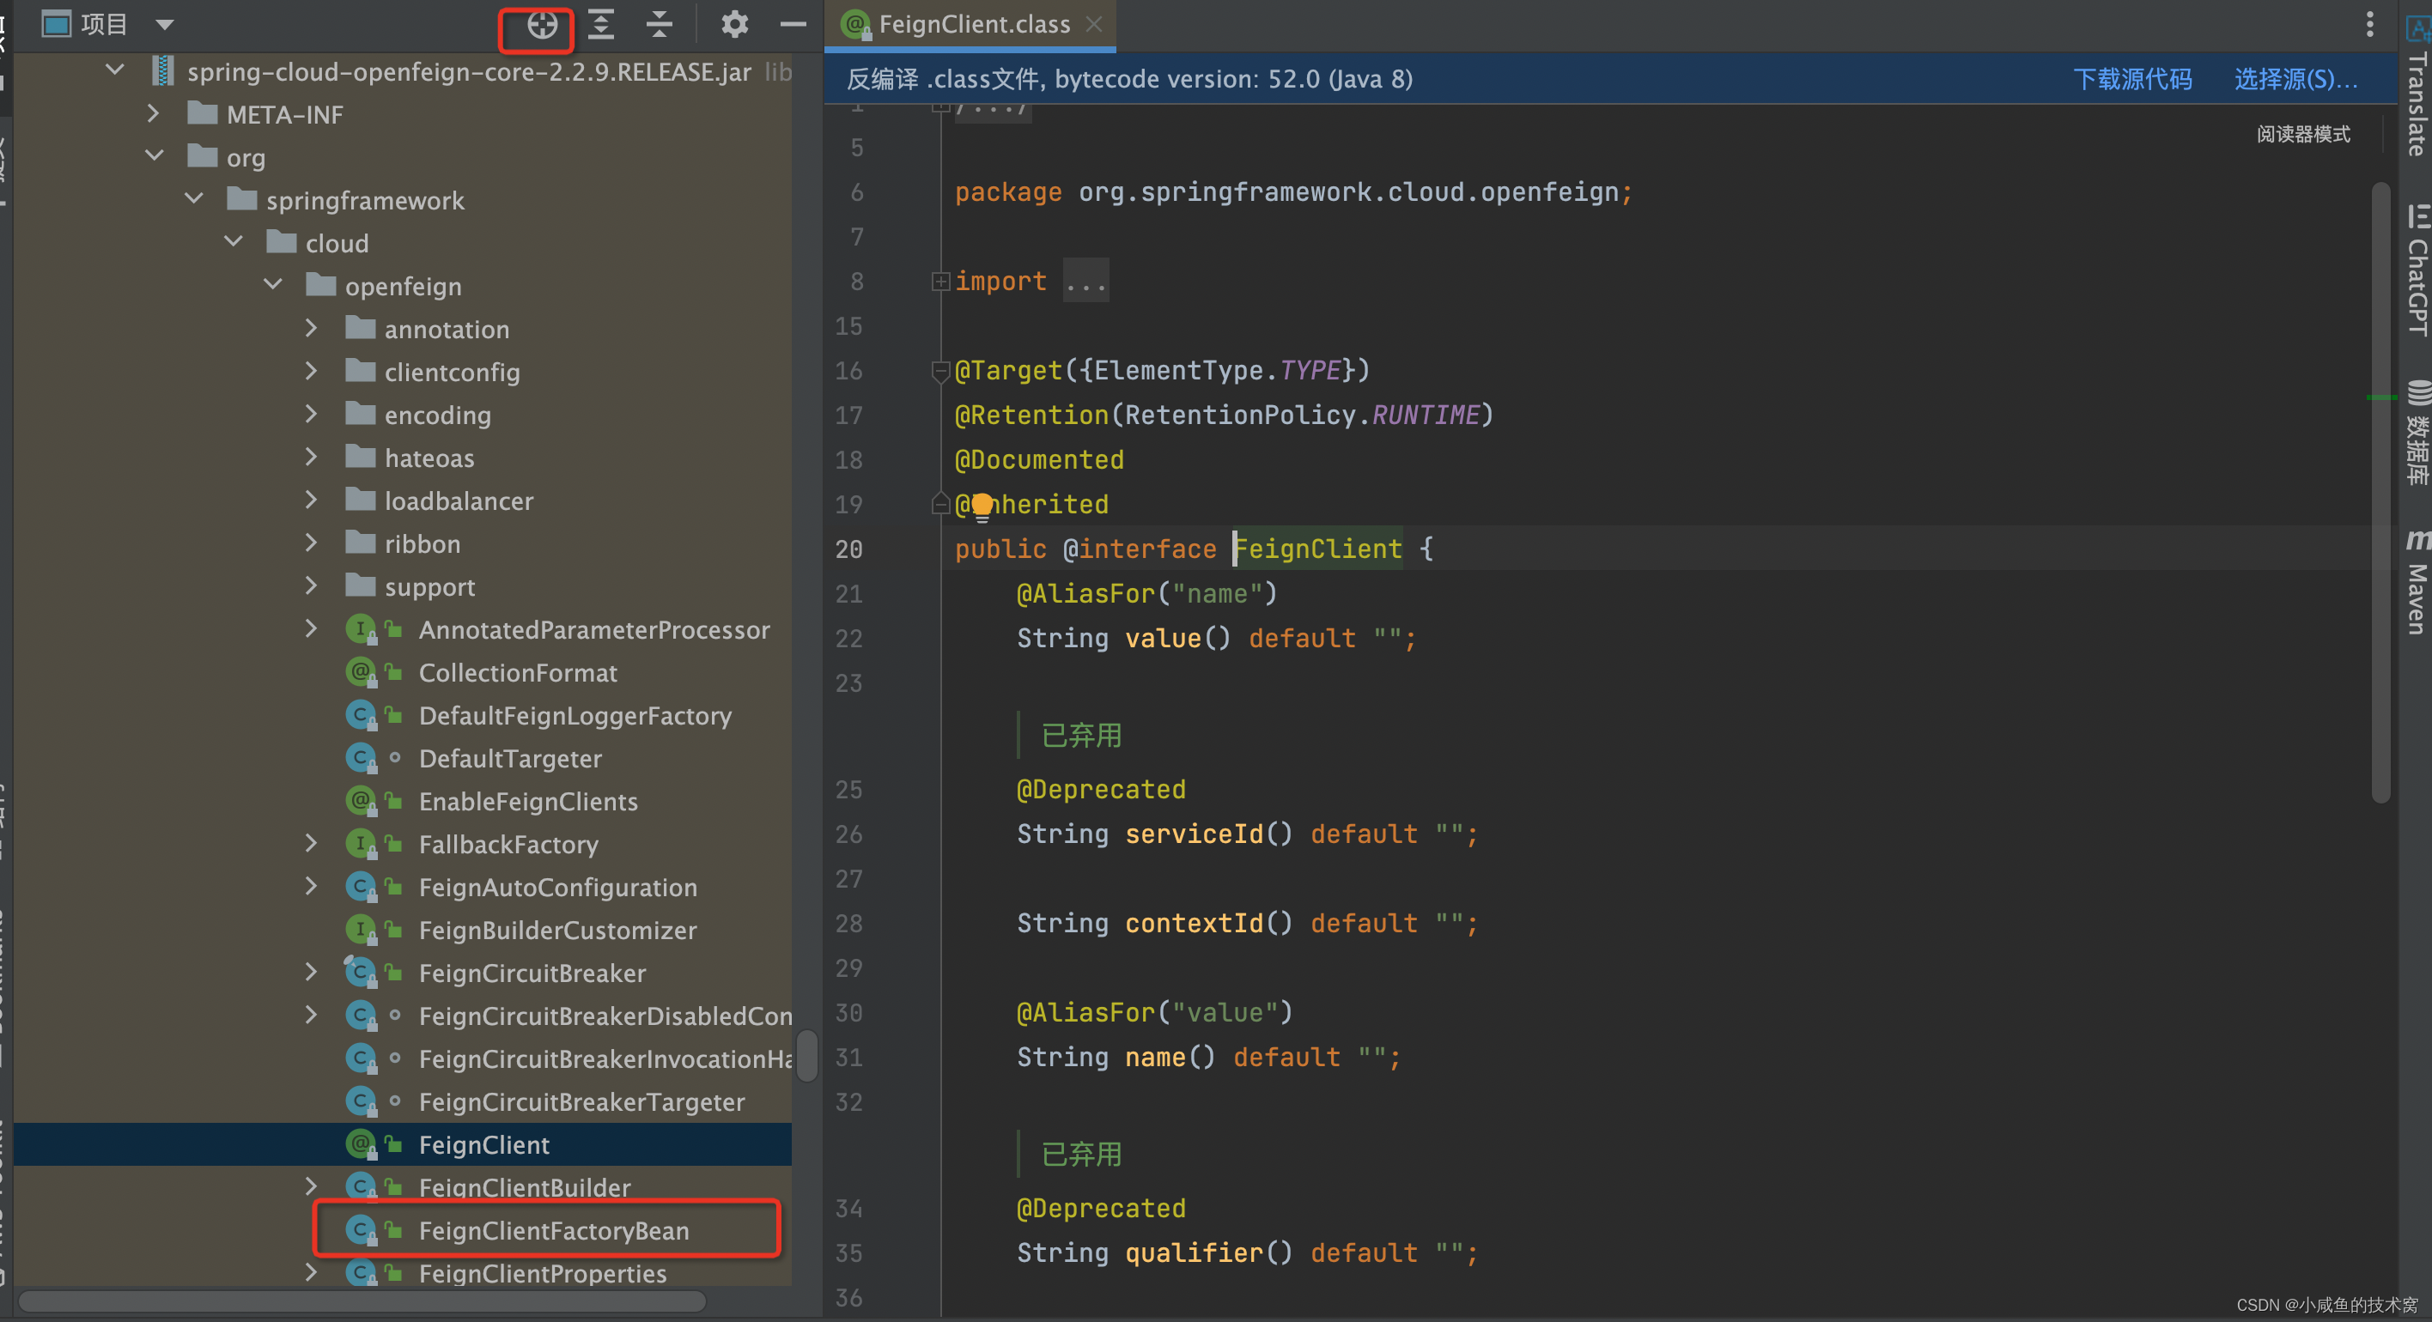The image size is (2432, 1322).
Task: Select CollectionFormat annotation icon
Action: click(361, 672)
